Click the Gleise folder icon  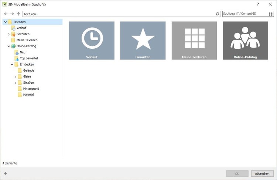pyautogui.click(x=20, y=77)
